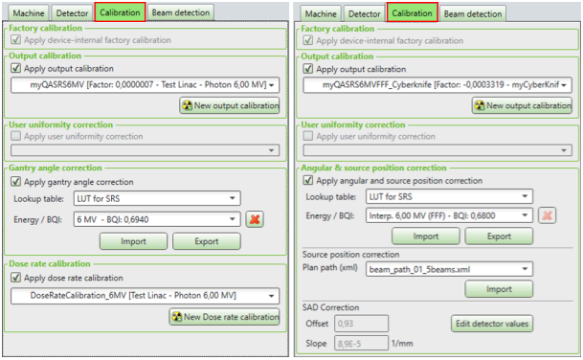
Task: Click Import under Source position correction
Action: [x=499, y=289]
